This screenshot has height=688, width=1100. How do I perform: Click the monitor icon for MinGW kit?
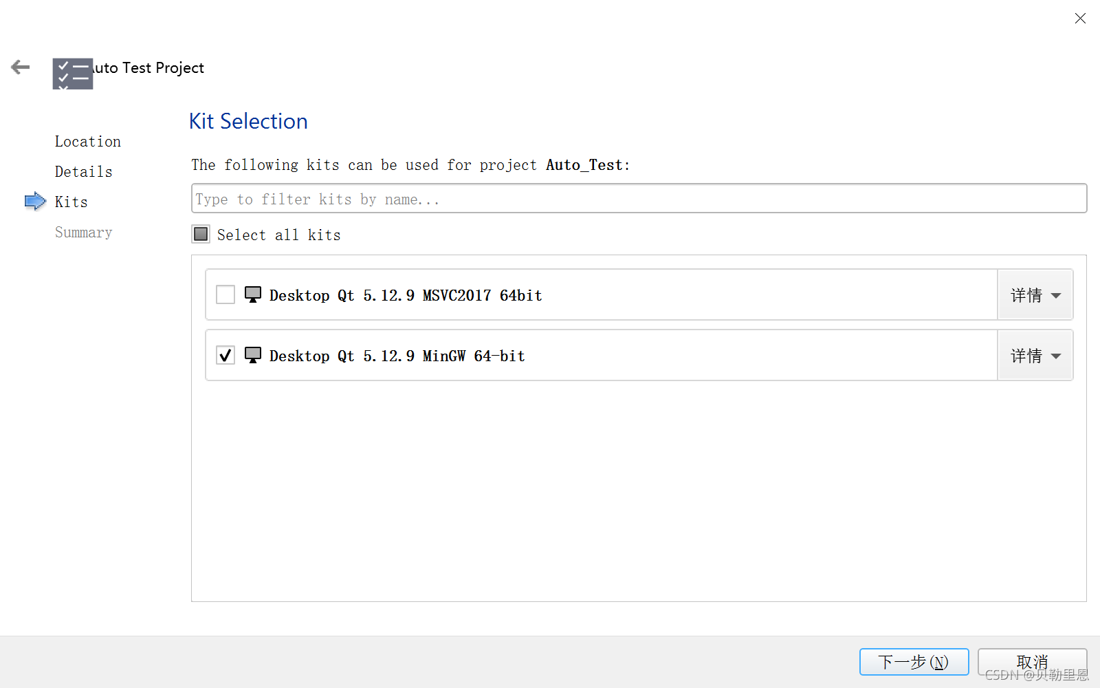[253, 356]
